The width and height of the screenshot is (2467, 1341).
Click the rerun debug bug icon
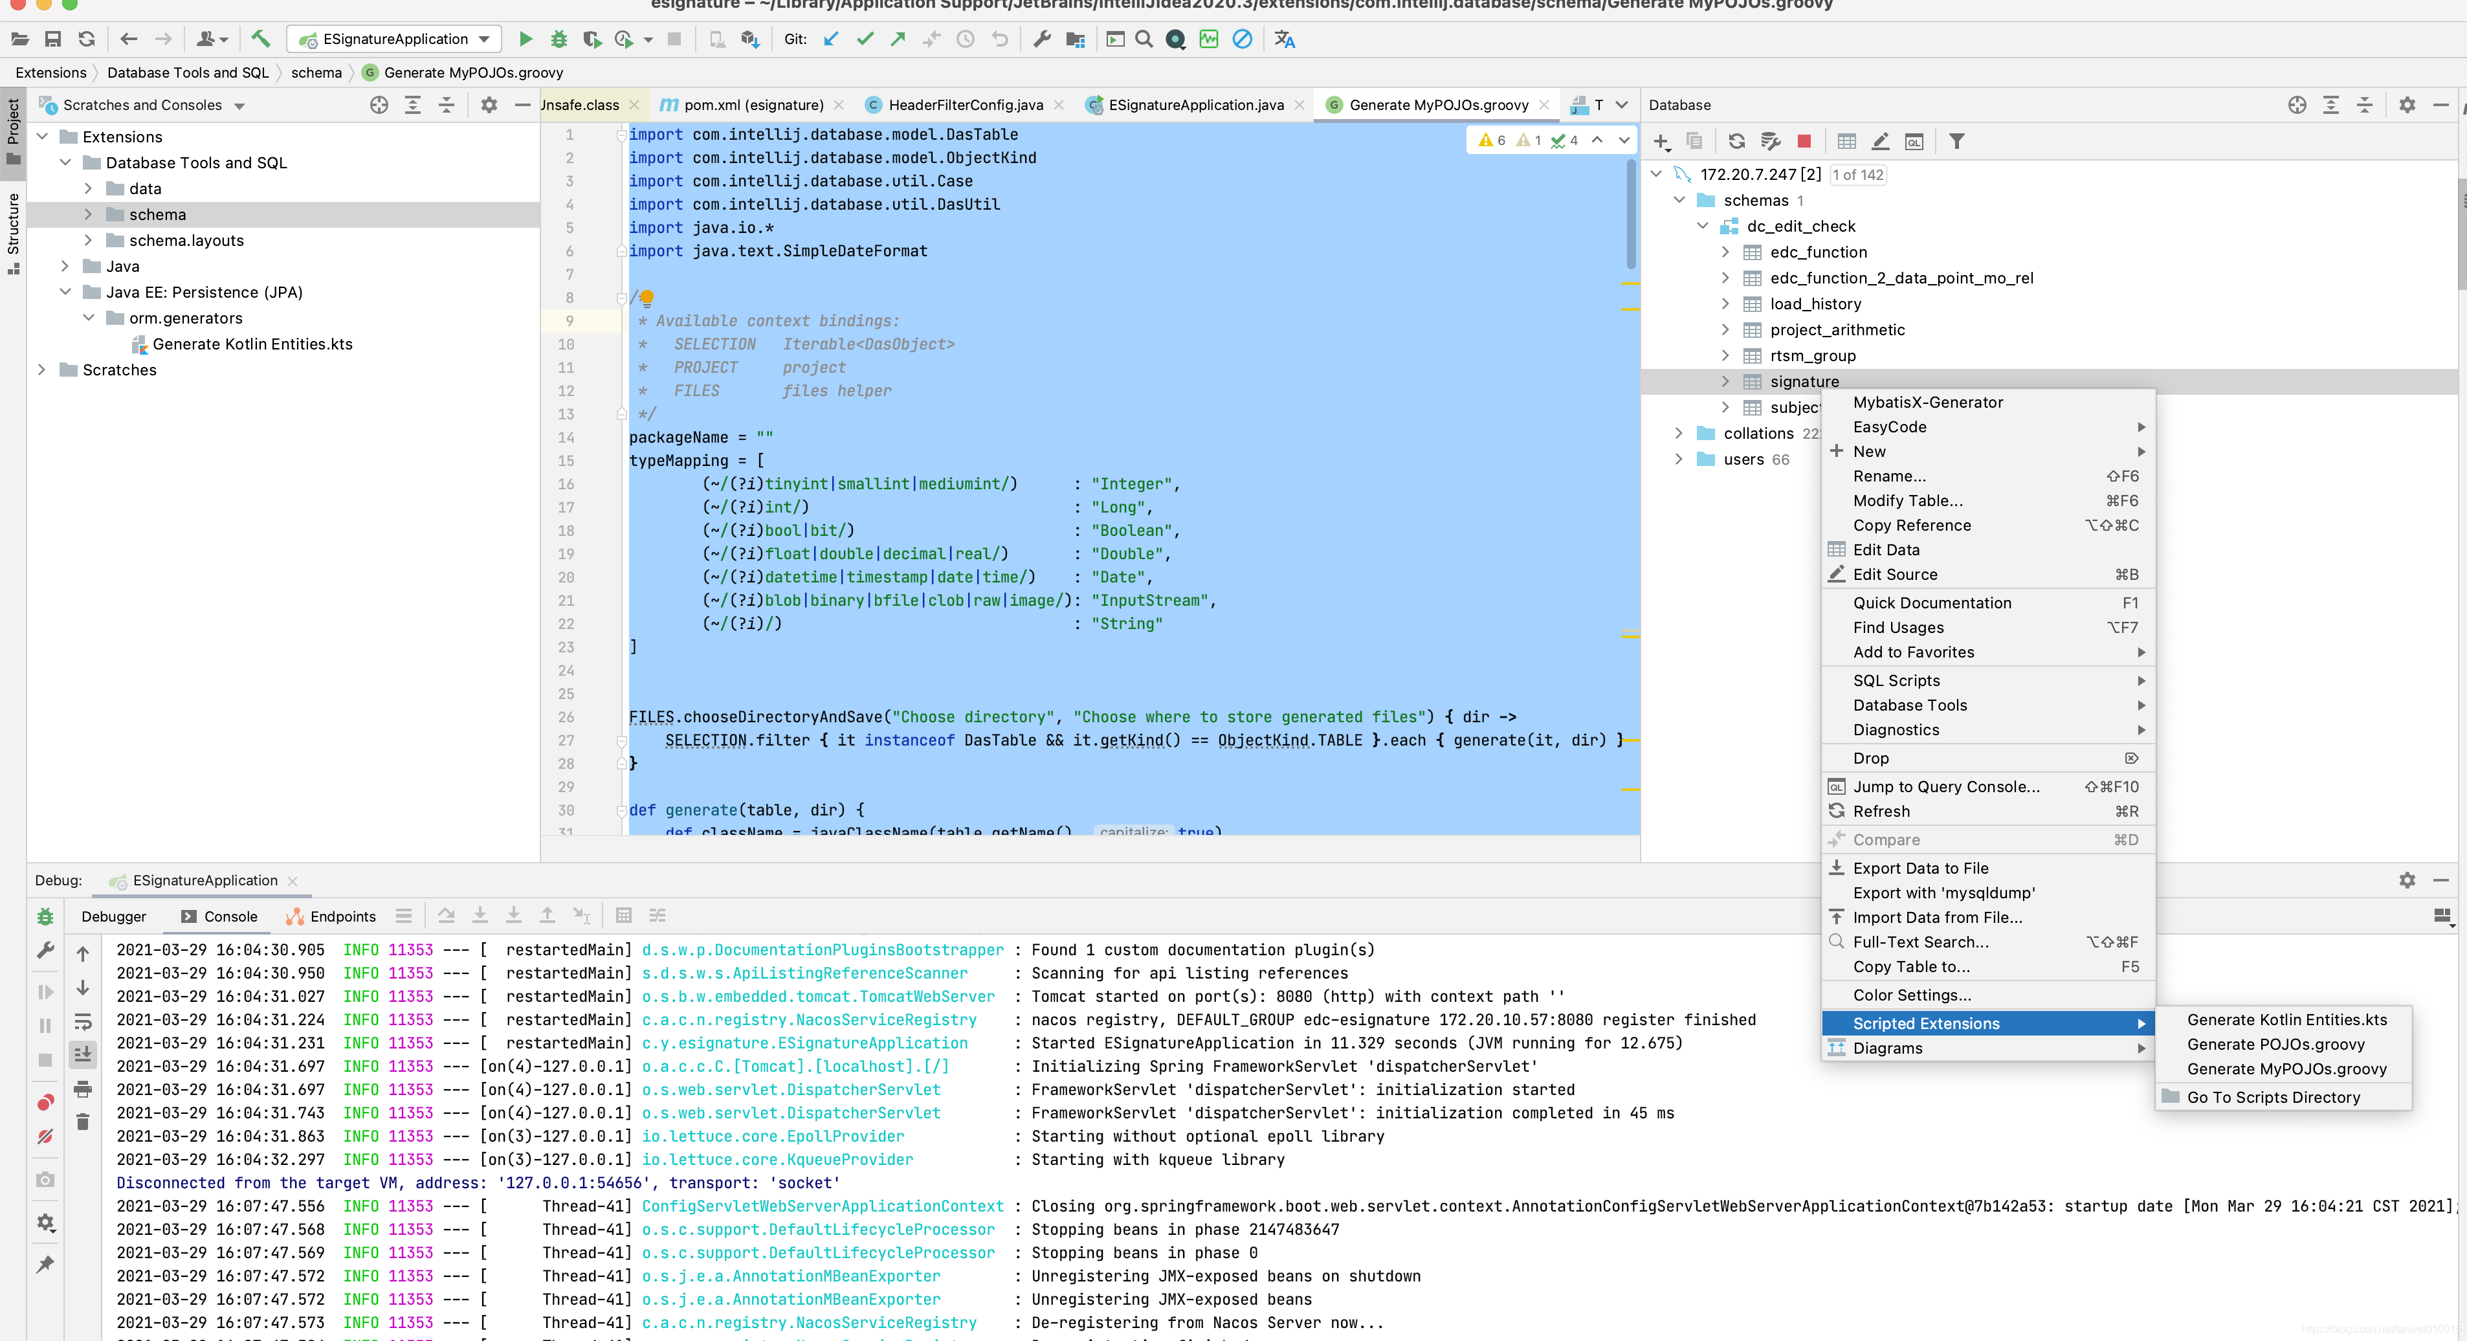point(45,916)
